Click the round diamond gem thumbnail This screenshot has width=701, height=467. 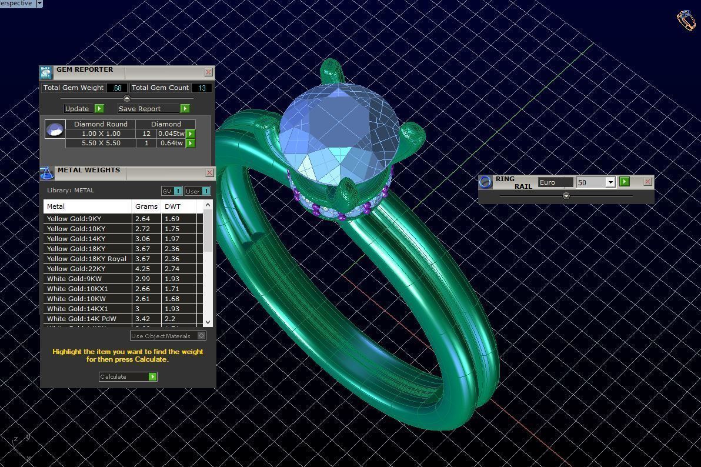[x=55, y=129]
